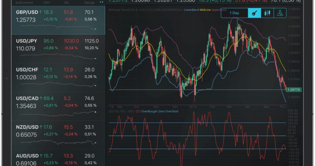Screen dimensions: 315x166
Task: Click the CCI(14,100,-100) indicator label
Action: (x=122, y=111)
